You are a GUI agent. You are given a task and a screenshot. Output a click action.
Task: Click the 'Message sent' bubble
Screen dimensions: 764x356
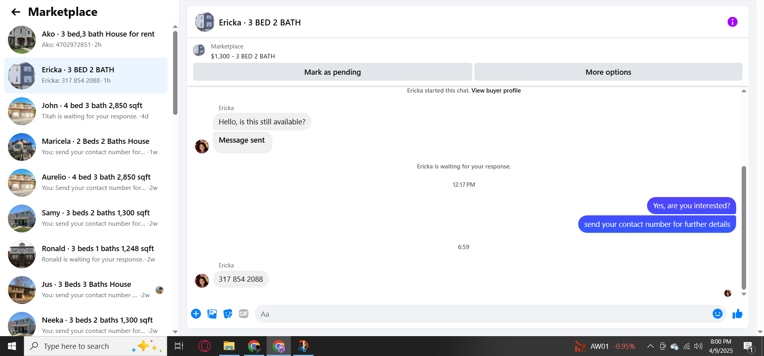[242, 142]
